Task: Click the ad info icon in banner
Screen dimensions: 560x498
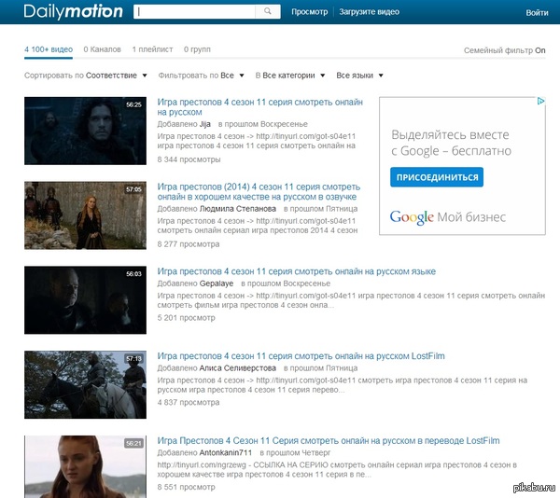Action: [x=539, y=103]
